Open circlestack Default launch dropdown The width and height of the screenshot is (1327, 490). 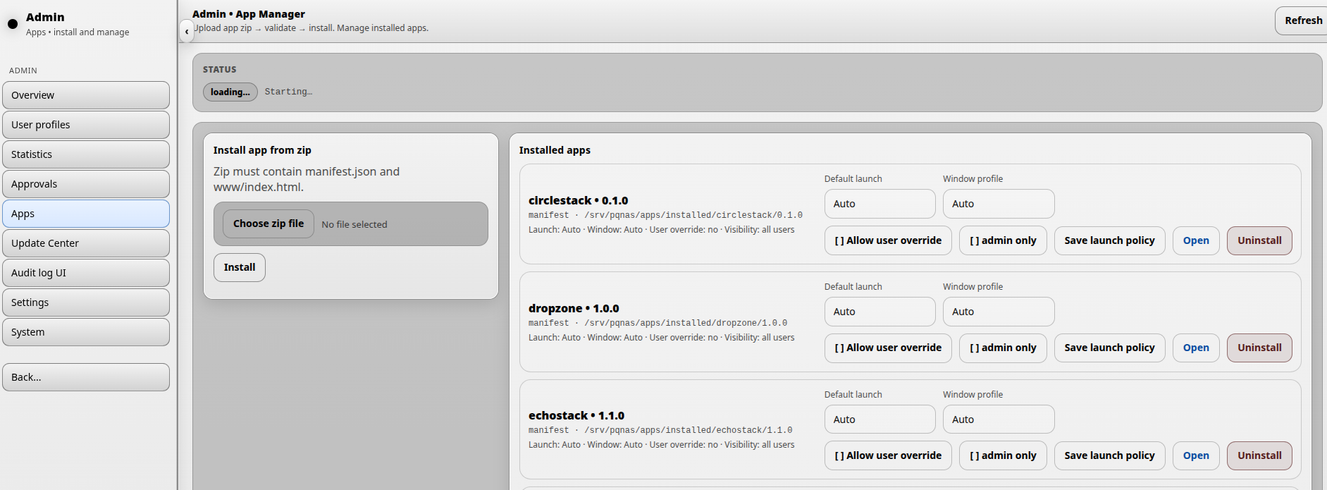click(x=880, y=204)
